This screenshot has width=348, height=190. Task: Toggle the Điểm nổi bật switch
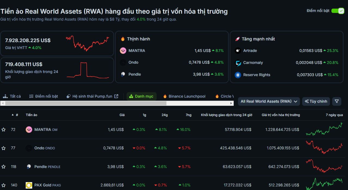click(x=338, y=11)
